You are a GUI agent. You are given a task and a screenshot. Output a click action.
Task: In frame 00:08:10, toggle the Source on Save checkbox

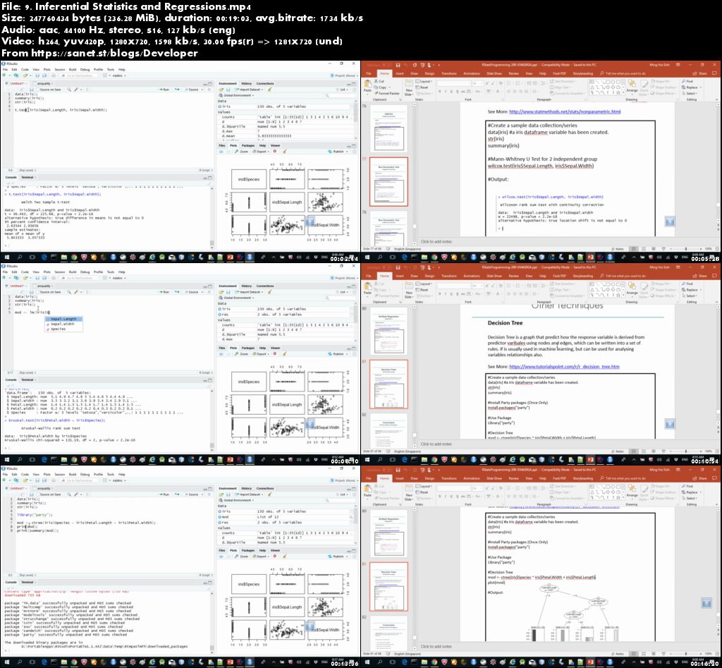pos(38,292)
